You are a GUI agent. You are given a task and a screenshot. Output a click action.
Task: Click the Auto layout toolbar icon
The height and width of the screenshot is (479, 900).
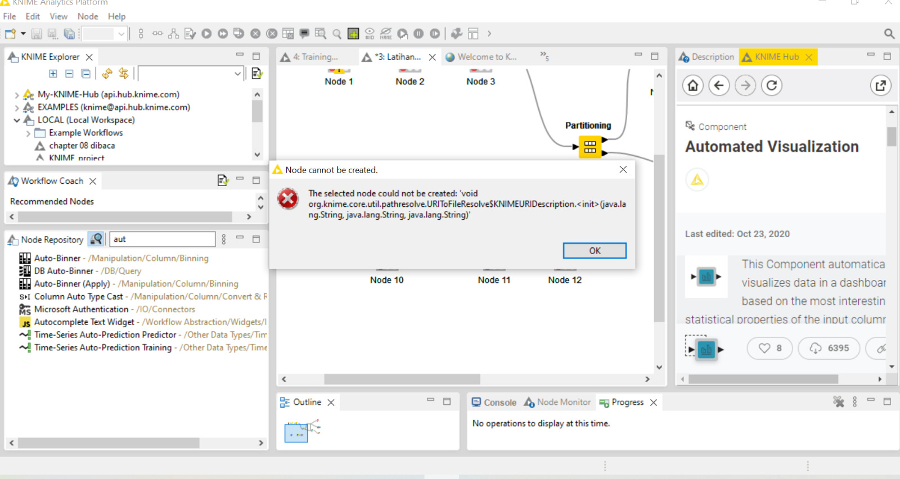point(174,34)
